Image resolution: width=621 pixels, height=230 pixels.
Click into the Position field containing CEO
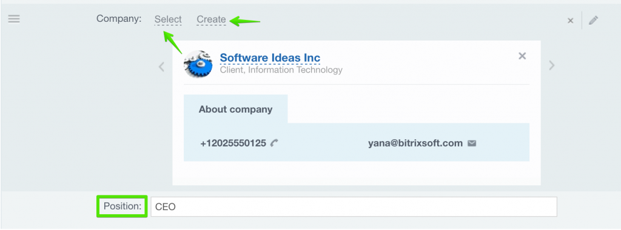354,206
